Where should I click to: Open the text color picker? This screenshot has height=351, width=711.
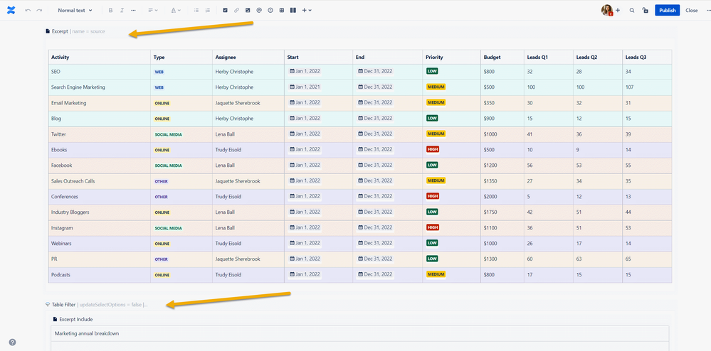[x=176, y=10]
